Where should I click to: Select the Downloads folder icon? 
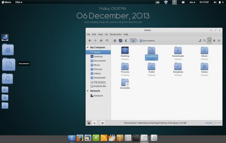click(x=178, y=50)
